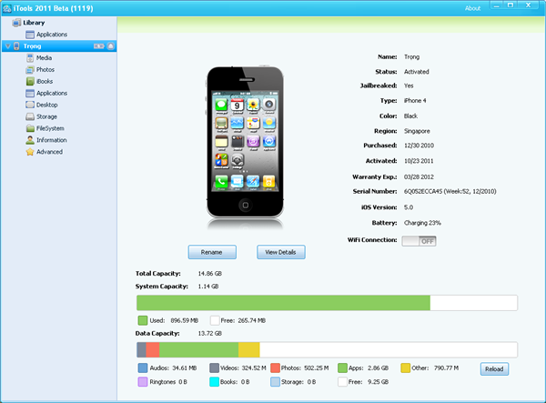This screenshot has width=546, height=403.
Task: Open the Advanced section
Action: 48,152
